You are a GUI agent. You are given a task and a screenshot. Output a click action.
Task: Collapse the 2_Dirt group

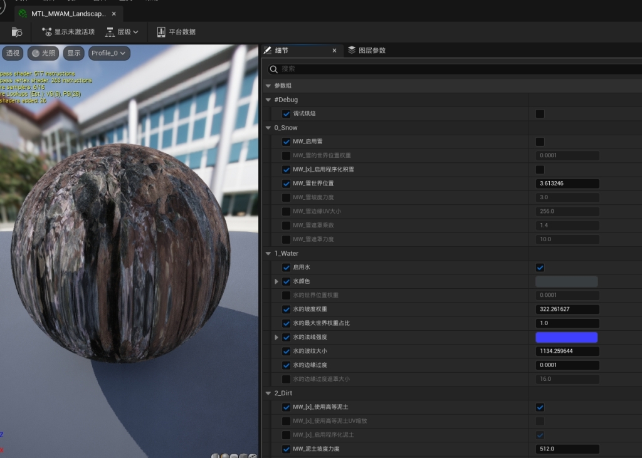click(x=268, y=393)
